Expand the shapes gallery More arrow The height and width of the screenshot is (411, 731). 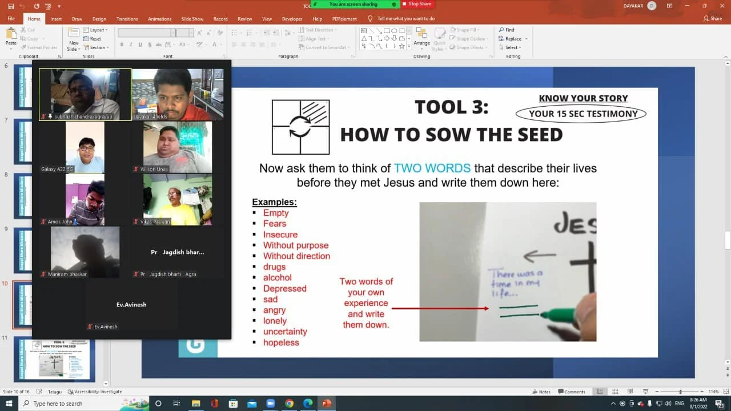409,47
